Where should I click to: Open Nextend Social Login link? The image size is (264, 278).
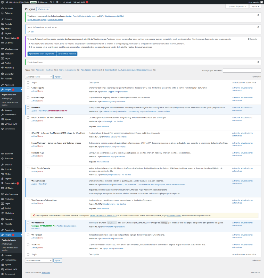[87, 16]
